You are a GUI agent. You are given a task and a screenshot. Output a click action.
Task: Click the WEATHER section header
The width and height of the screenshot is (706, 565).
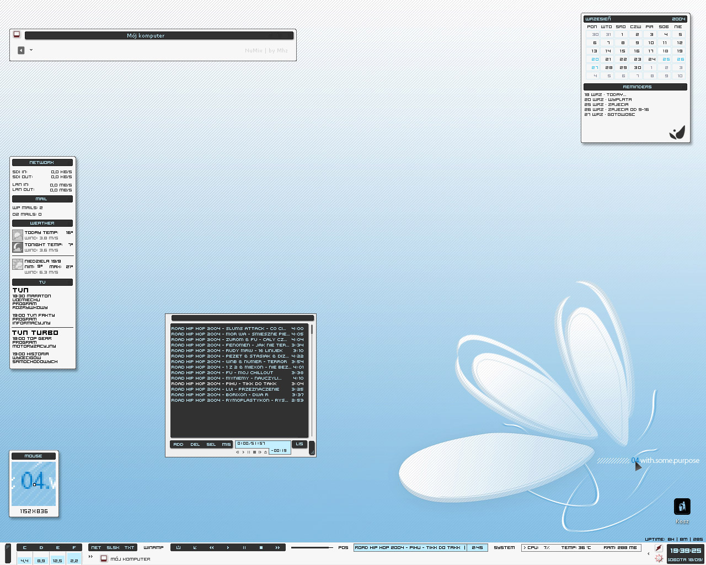click(42, 223)
